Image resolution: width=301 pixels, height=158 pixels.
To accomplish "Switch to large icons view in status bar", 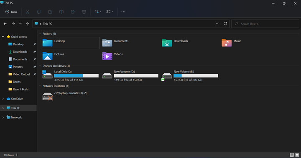I will 297,155.
